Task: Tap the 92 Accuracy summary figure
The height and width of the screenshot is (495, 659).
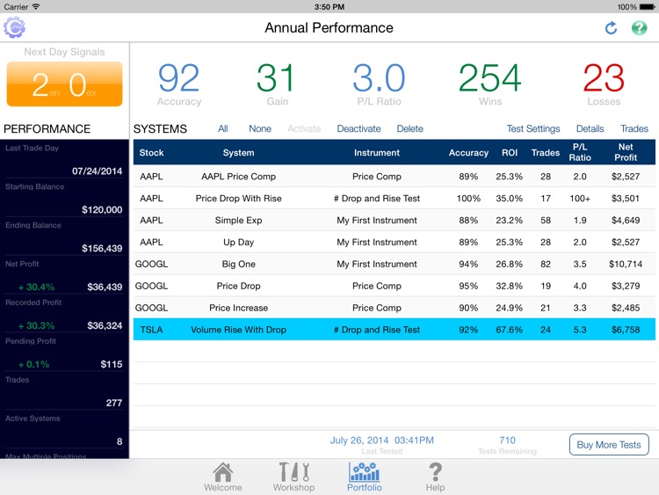Action: 178,78
